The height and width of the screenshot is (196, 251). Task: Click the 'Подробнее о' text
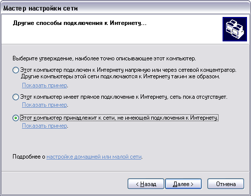click(x=29, y=157)
